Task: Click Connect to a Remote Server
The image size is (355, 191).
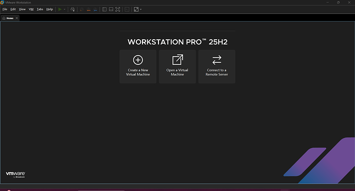Action: [217, 66]
